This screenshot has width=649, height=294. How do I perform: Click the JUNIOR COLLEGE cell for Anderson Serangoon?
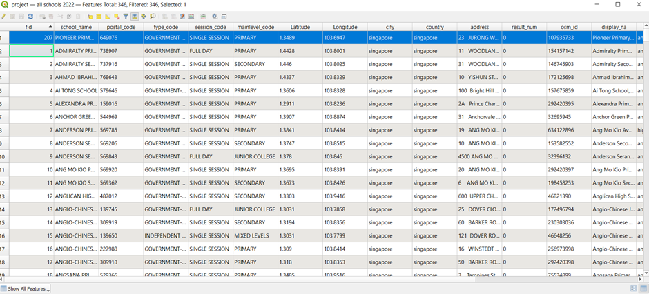pyautogui.click(x=254, y=156)
